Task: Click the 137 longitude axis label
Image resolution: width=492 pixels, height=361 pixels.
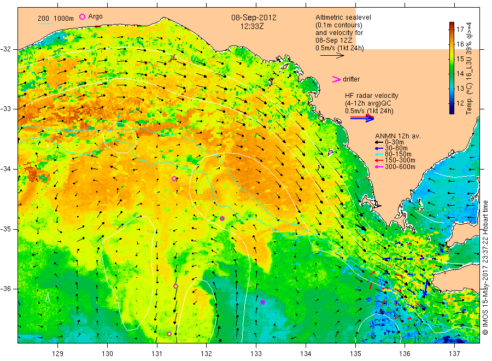Action: (454, 354)
